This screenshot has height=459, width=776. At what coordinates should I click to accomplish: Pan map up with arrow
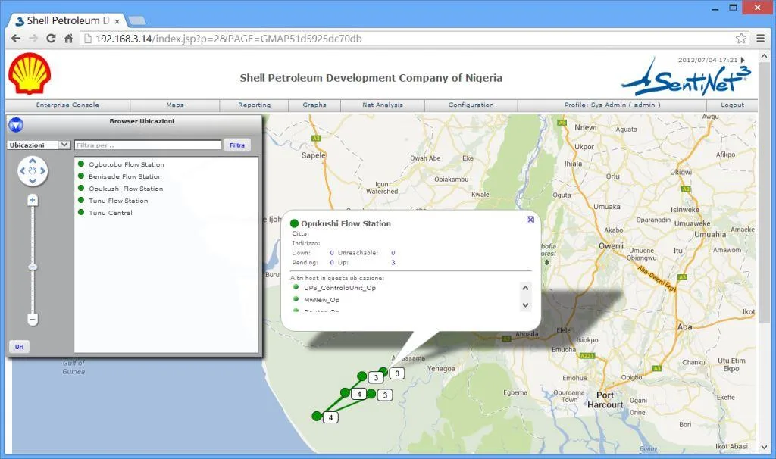tap(33, 161)
